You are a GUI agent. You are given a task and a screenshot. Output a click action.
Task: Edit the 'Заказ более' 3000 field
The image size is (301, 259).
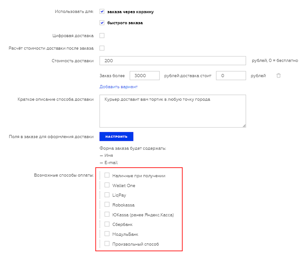pyautogui.click(x=145, y=76)
